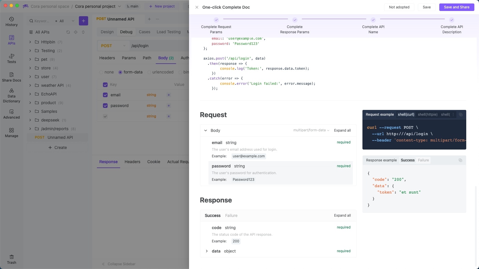The image size is (479, 269).
Task: Copy the Request example code
Action: (460, 115)
